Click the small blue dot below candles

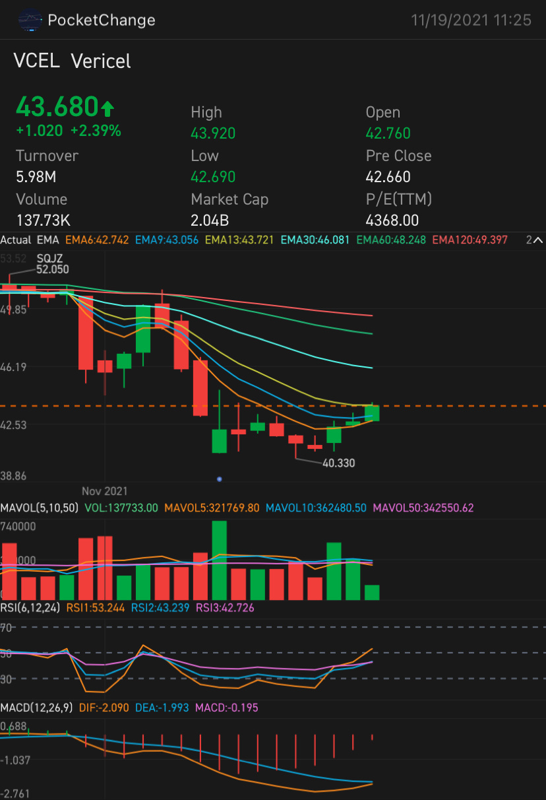click(x=220, y=479)
